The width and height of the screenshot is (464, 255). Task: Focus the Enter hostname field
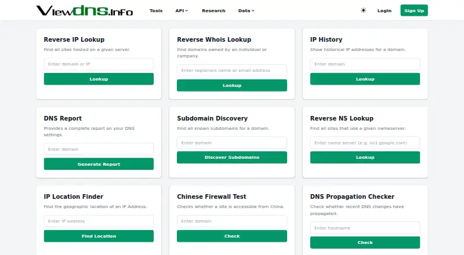pos(365,228)
